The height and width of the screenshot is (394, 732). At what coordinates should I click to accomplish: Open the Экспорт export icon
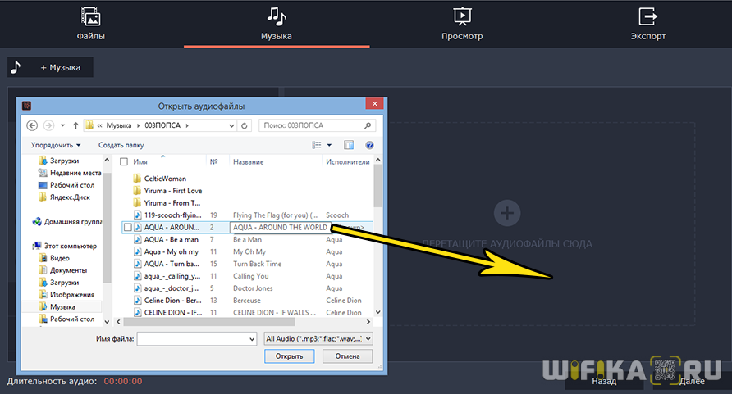(x=647, y=16)
